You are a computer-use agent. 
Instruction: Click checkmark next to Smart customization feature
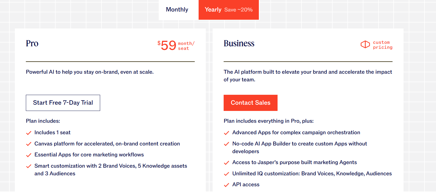click(29, 166)
